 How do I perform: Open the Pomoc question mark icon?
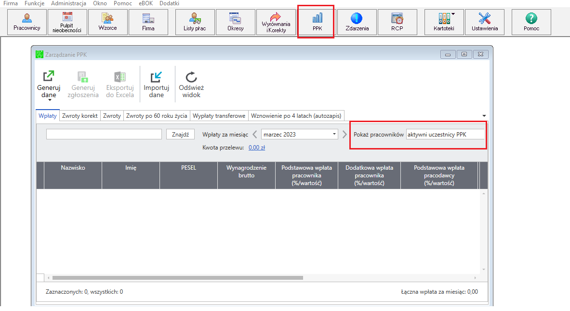click(x=531, y=22)
